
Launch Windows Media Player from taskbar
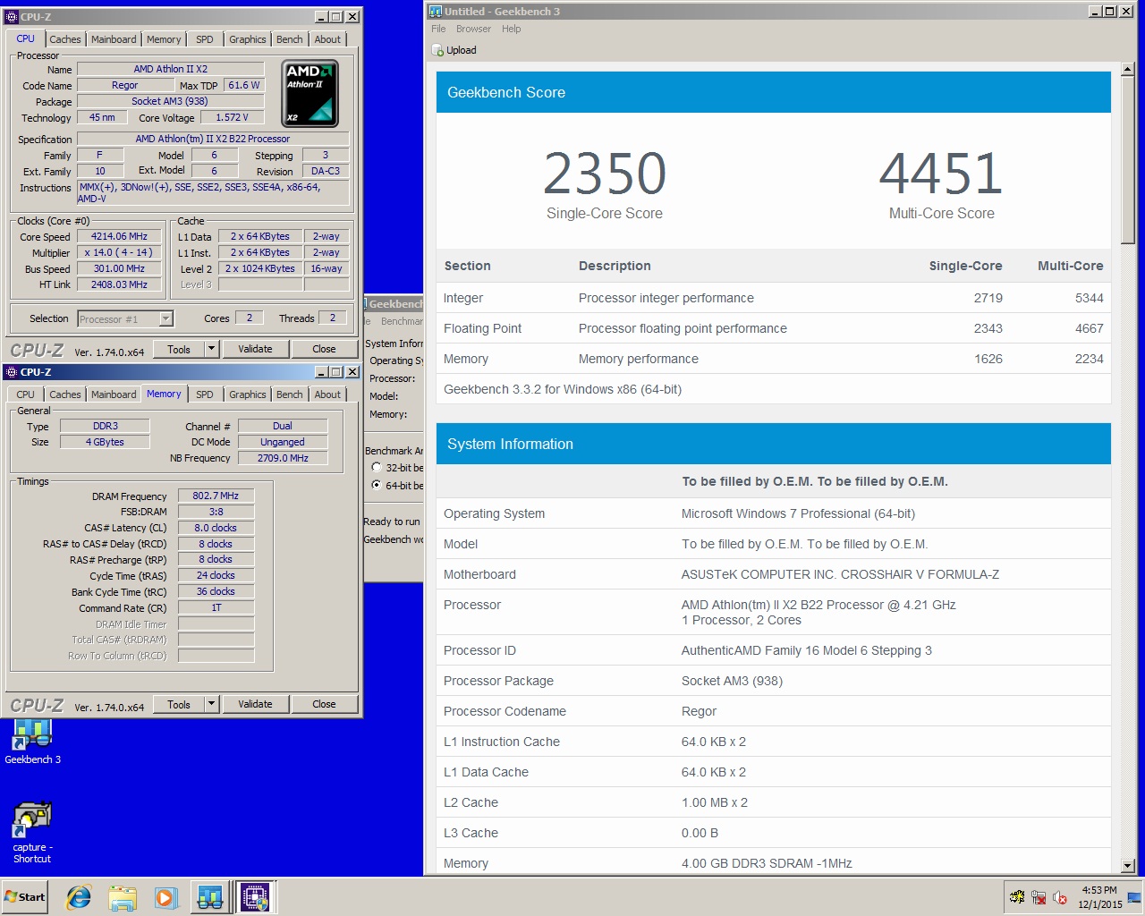(165, 897)
